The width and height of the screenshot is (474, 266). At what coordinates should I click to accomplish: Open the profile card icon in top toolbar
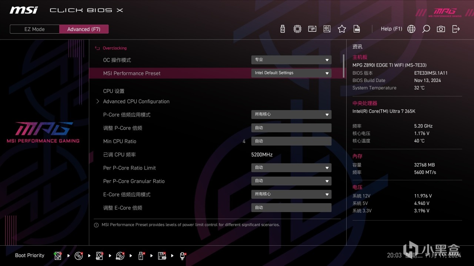coord(312,29)
